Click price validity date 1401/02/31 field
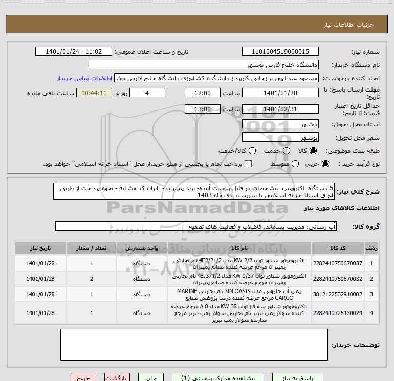Viewport: 394px width, 381px height. pos(280,109)
